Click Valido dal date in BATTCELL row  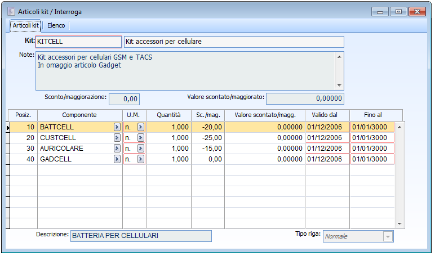click(327, 127)
